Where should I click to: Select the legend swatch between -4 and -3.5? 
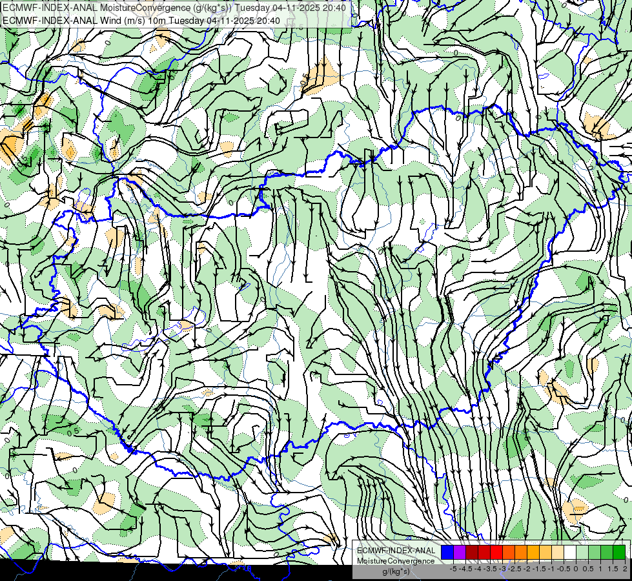click(484, 552)
